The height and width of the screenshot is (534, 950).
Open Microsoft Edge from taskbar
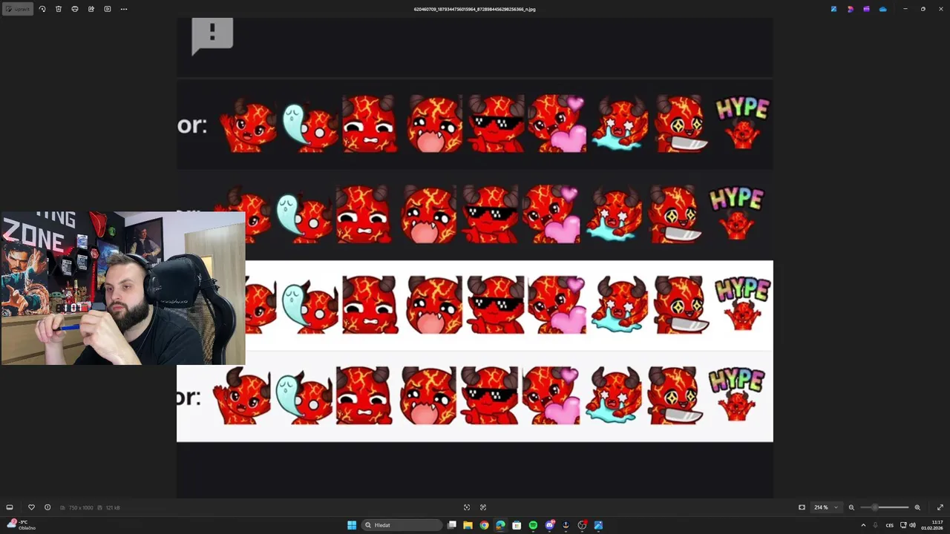tap(500, 525)
